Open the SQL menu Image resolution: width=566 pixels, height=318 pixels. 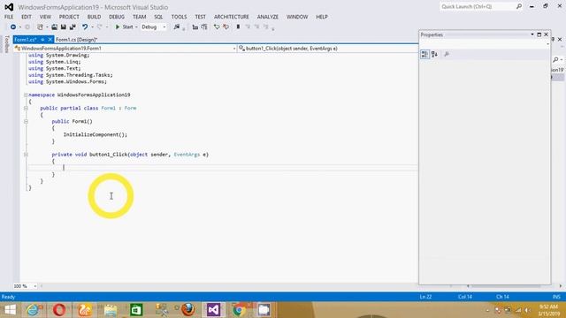[x=158, y=17]
